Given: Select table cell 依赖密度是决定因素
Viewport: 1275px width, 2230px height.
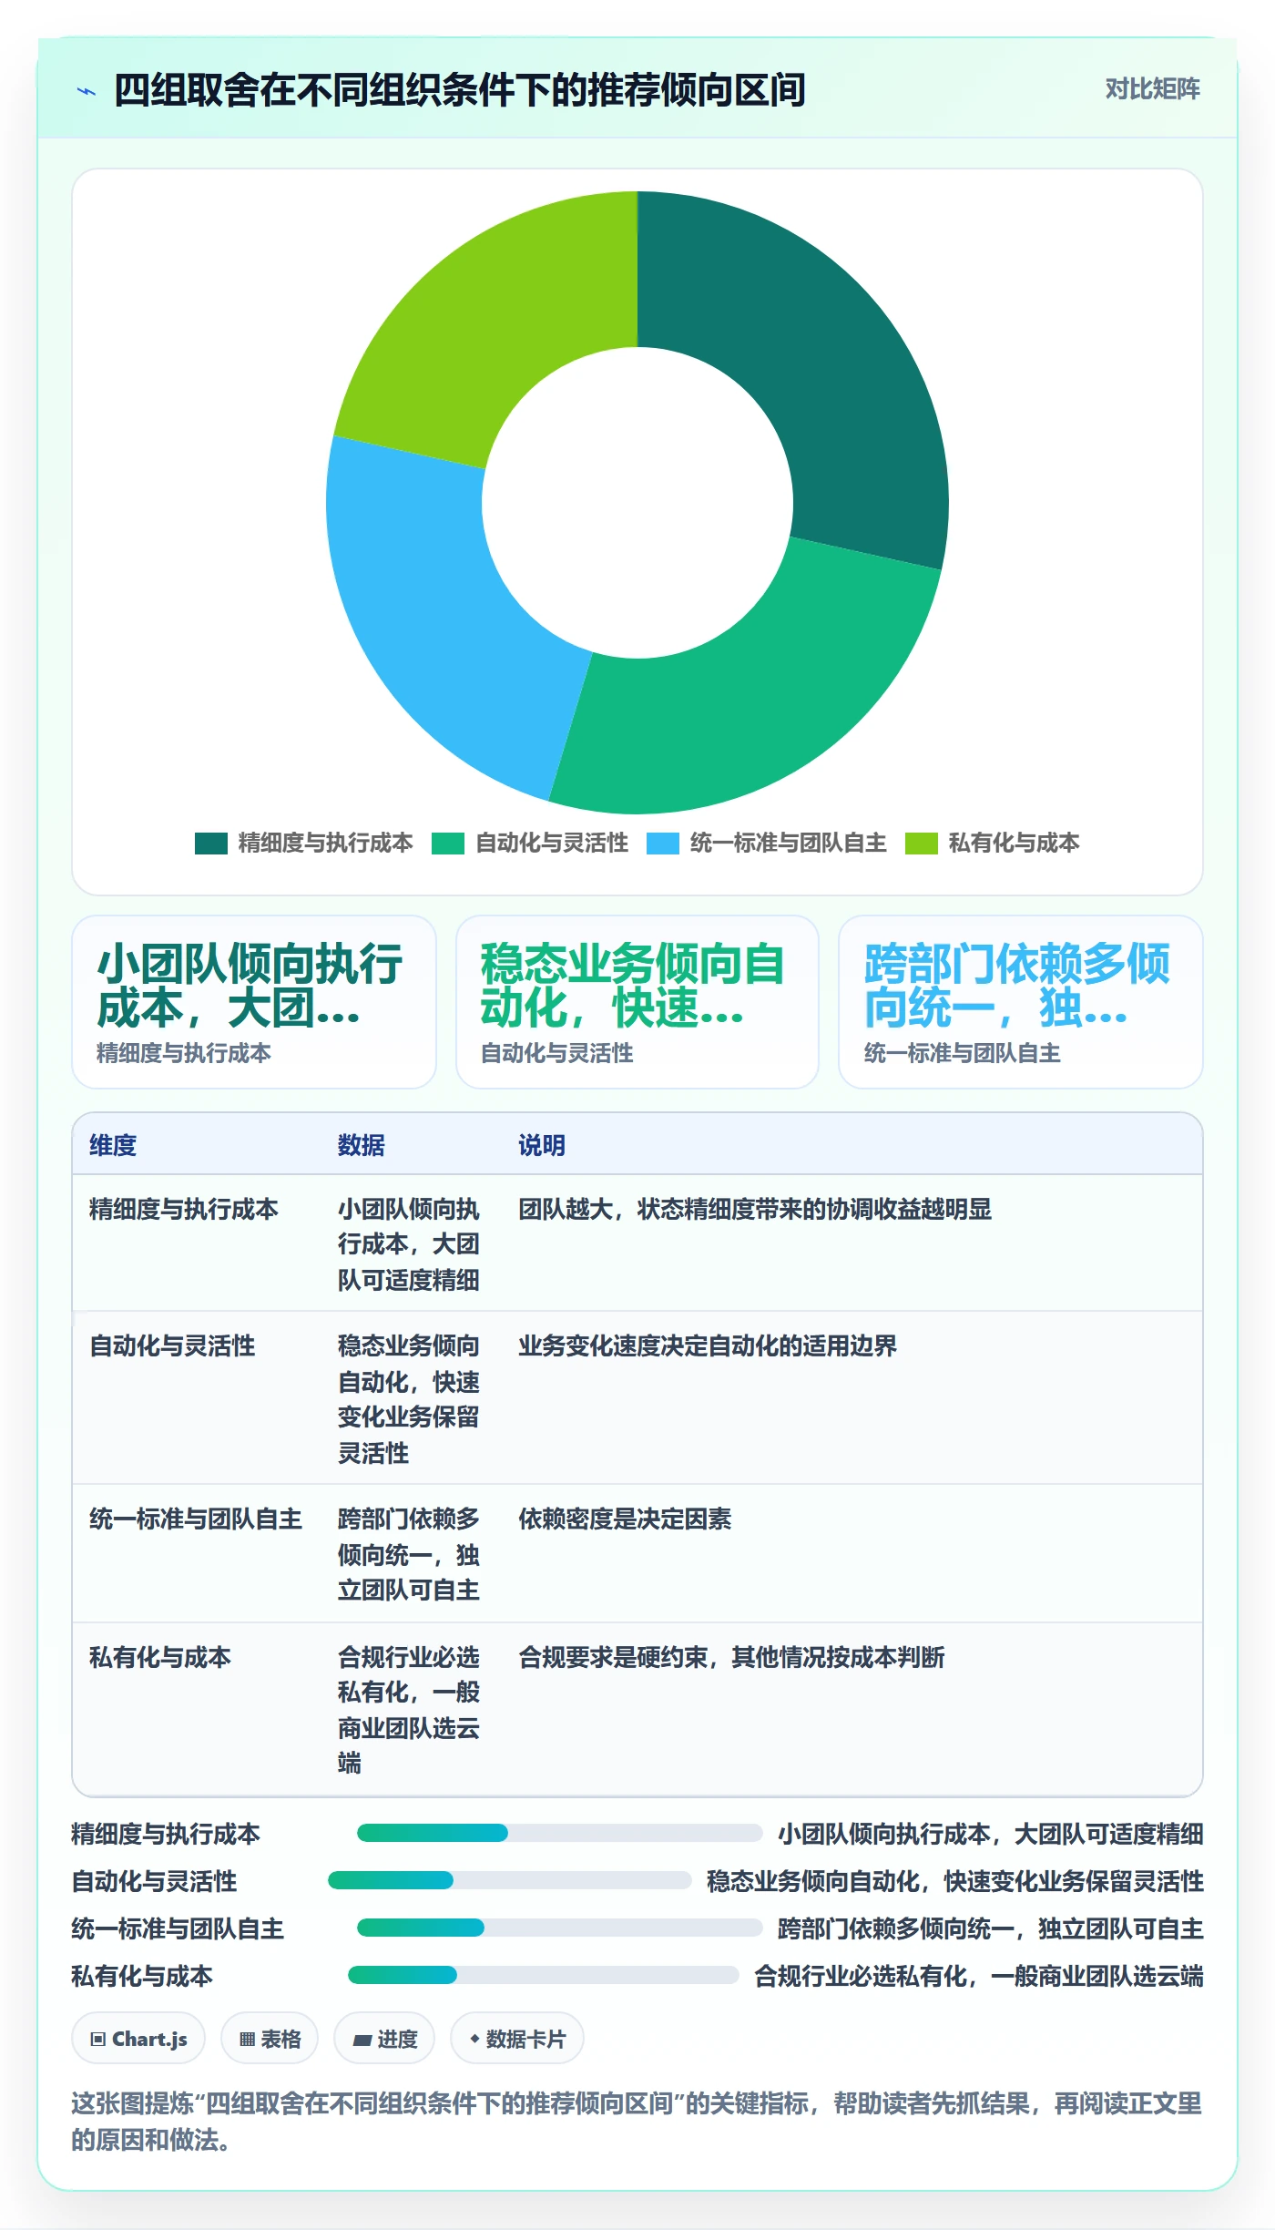Looking at the screenshot, I should [x=625, y=1519].
